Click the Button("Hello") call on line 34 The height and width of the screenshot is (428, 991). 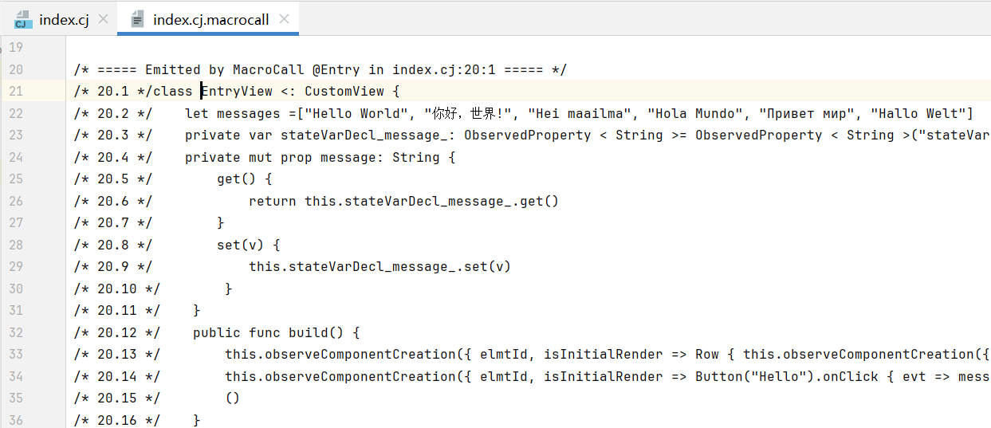(746, 376)
